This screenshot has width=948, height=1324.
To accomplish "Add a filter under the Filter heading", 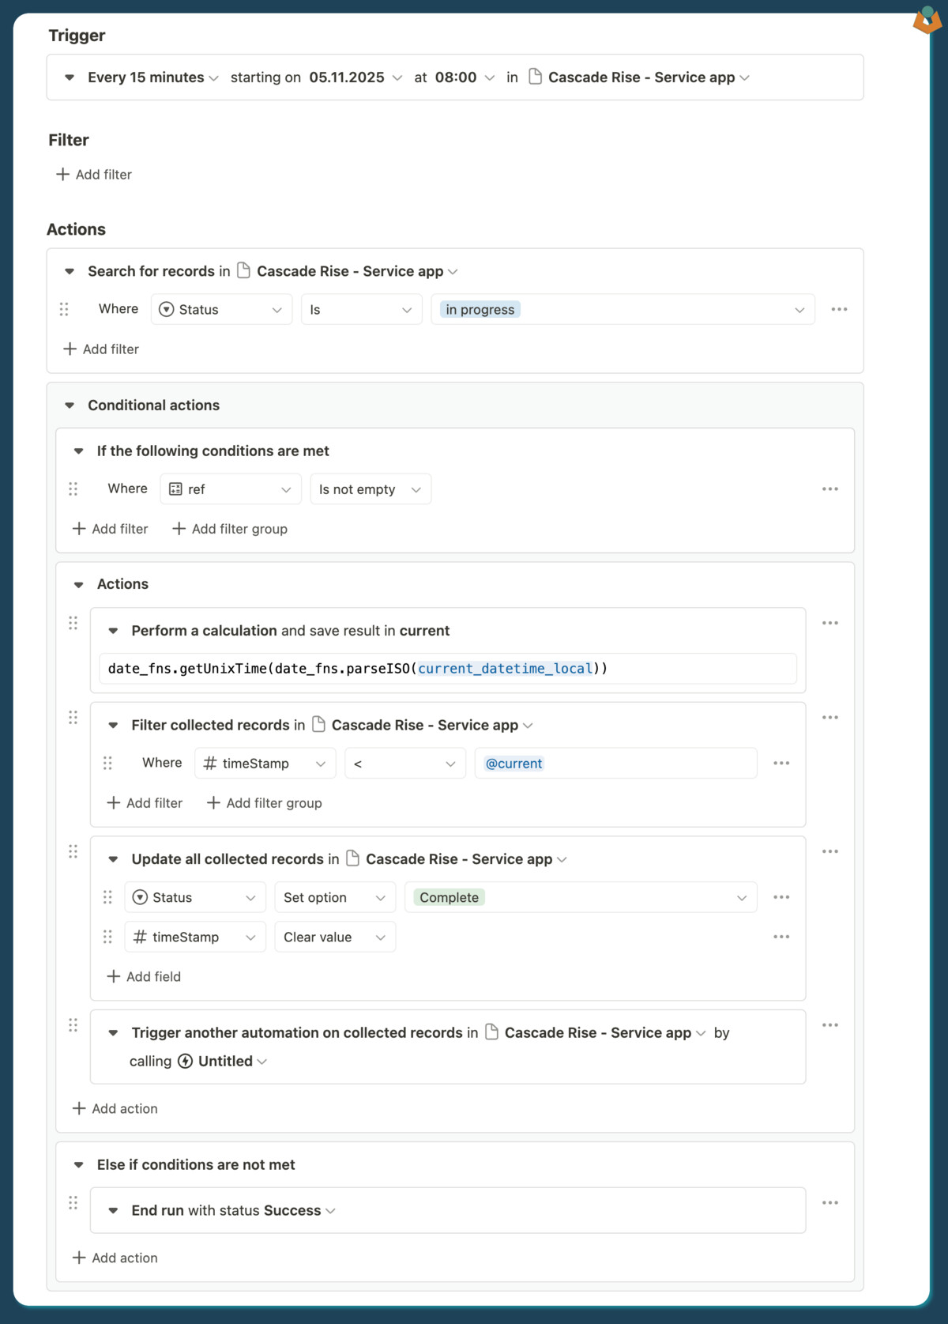I will point(94,175).
